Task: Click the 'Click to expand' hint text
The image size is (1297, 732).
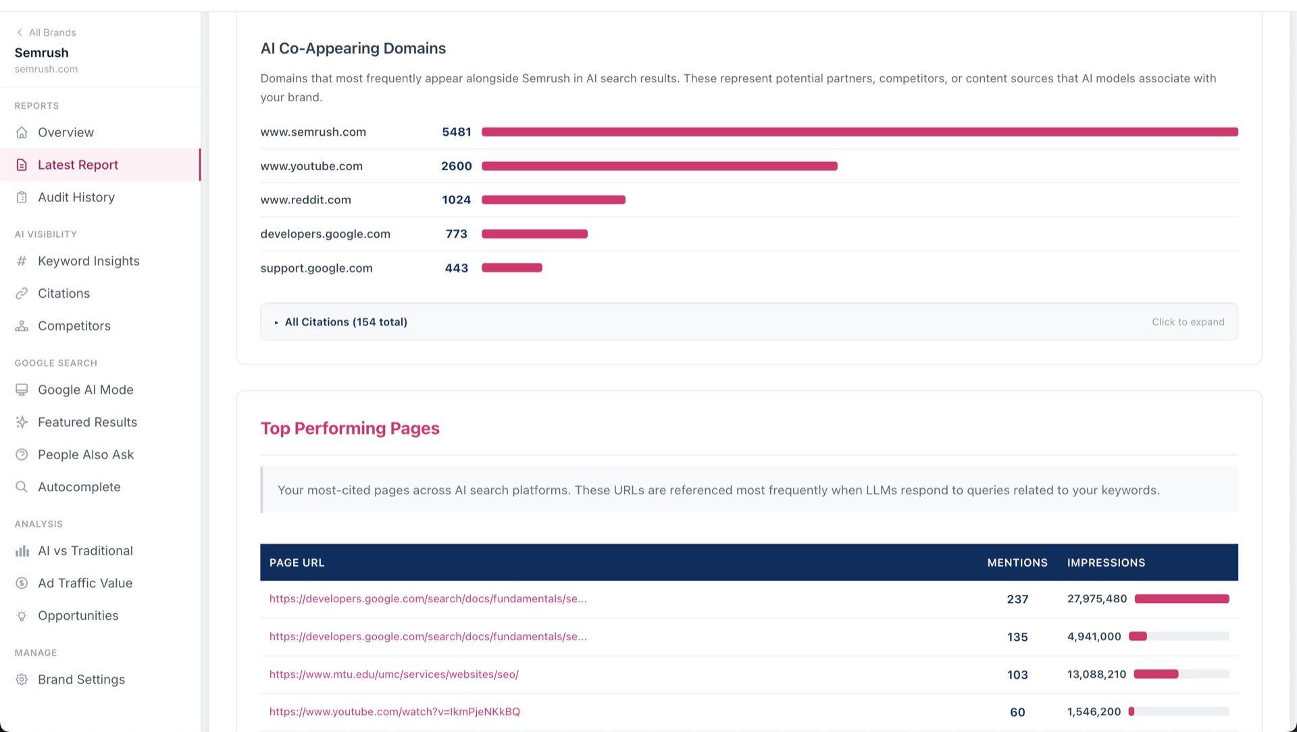Action: (x=1188, y=322)
